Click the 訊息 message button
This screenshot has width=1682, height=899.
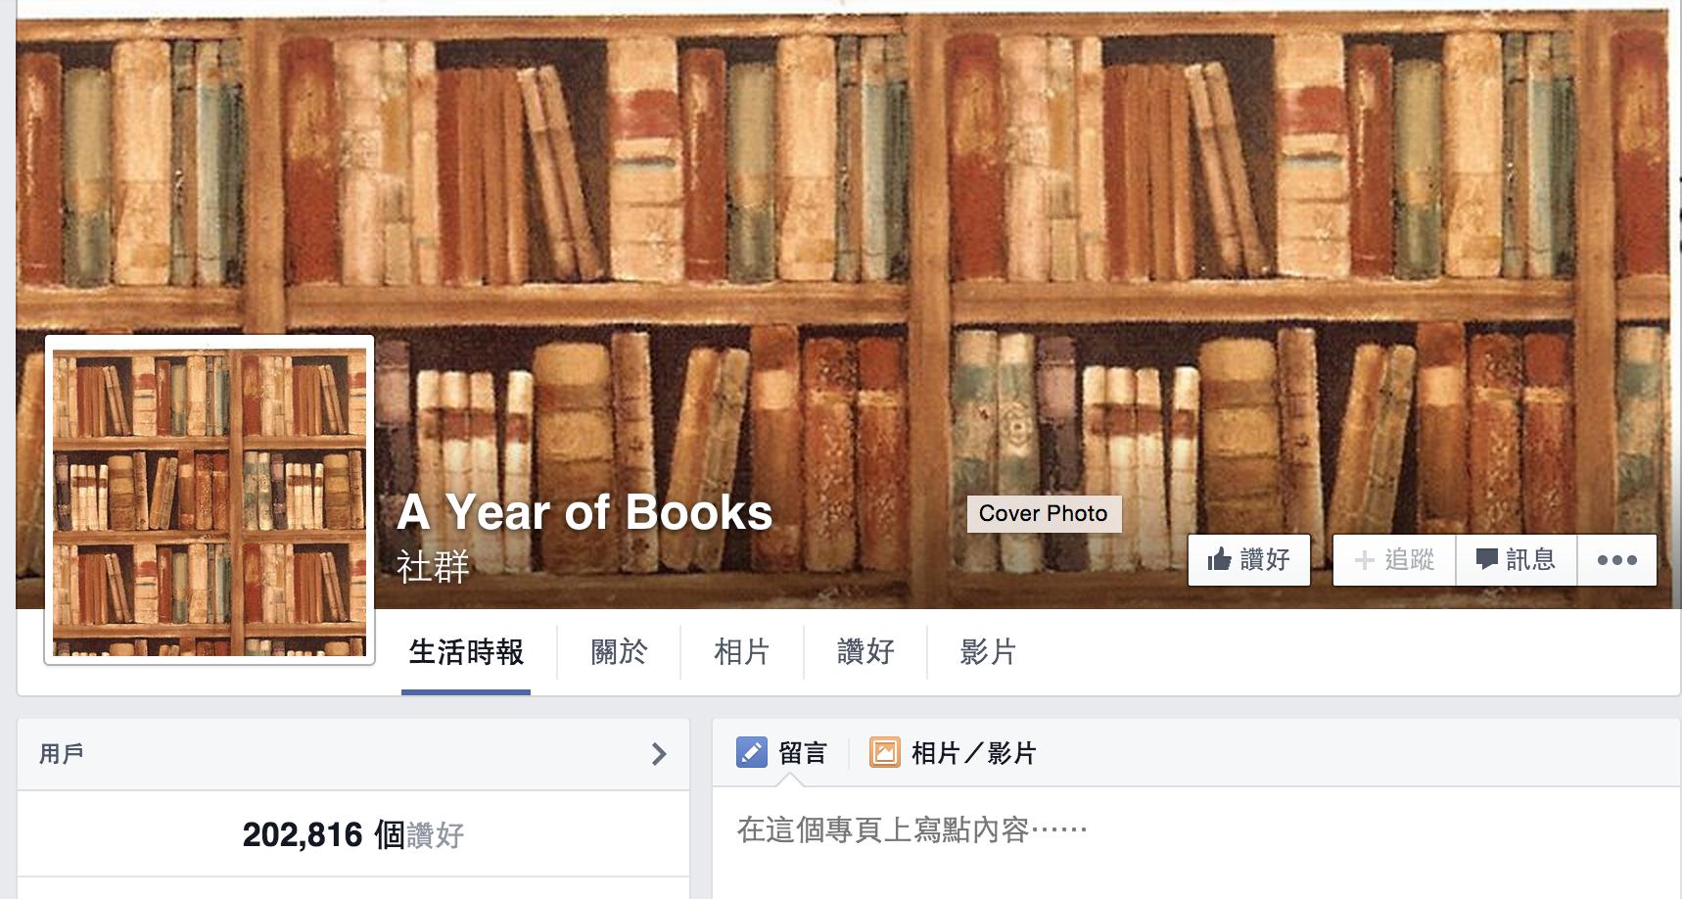[1516, 560]
